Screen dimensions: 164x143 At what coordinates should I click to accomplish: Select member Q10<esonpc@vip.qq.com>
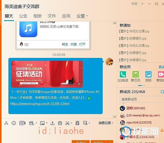click(x=143, y=115)
